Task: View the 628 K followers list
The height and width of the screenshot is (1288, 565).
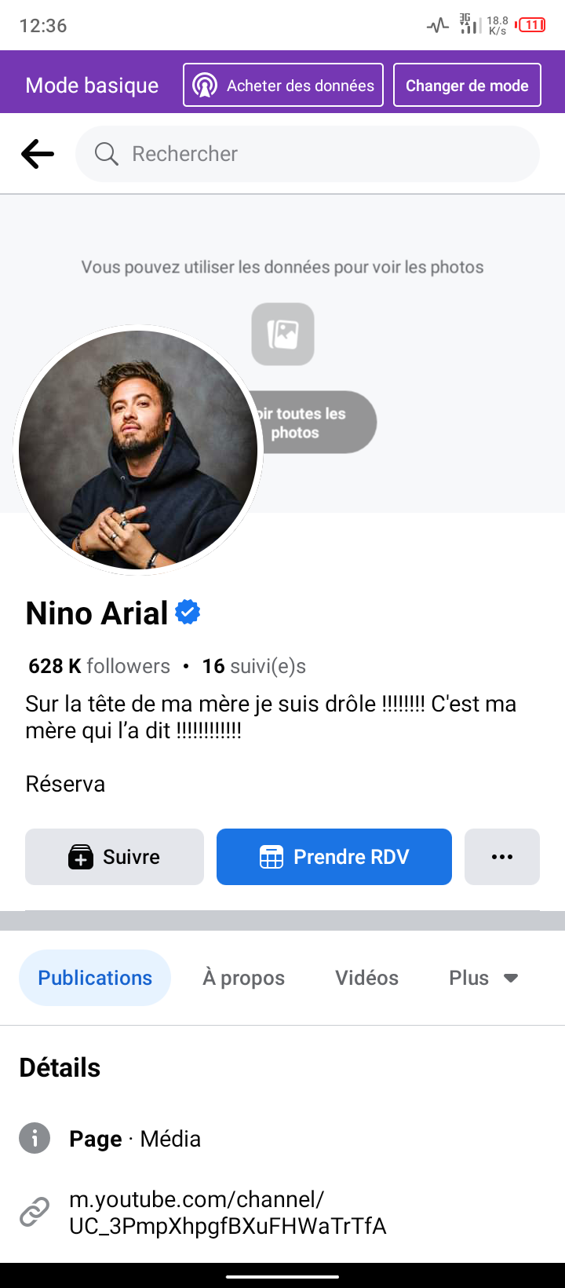Action: pyautogui.click(x=100, y=666)
